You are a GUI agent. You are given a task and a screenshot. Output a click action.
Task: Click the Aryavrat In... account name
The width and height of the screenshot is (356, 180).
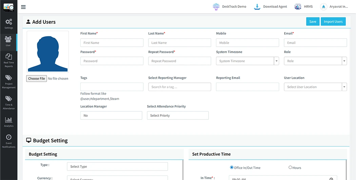(x=338, y=6)
